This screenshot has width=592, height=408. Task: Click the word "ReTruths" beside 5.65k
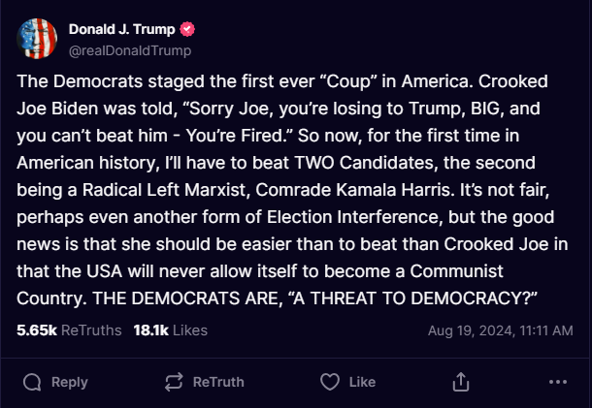click(91, 330)
